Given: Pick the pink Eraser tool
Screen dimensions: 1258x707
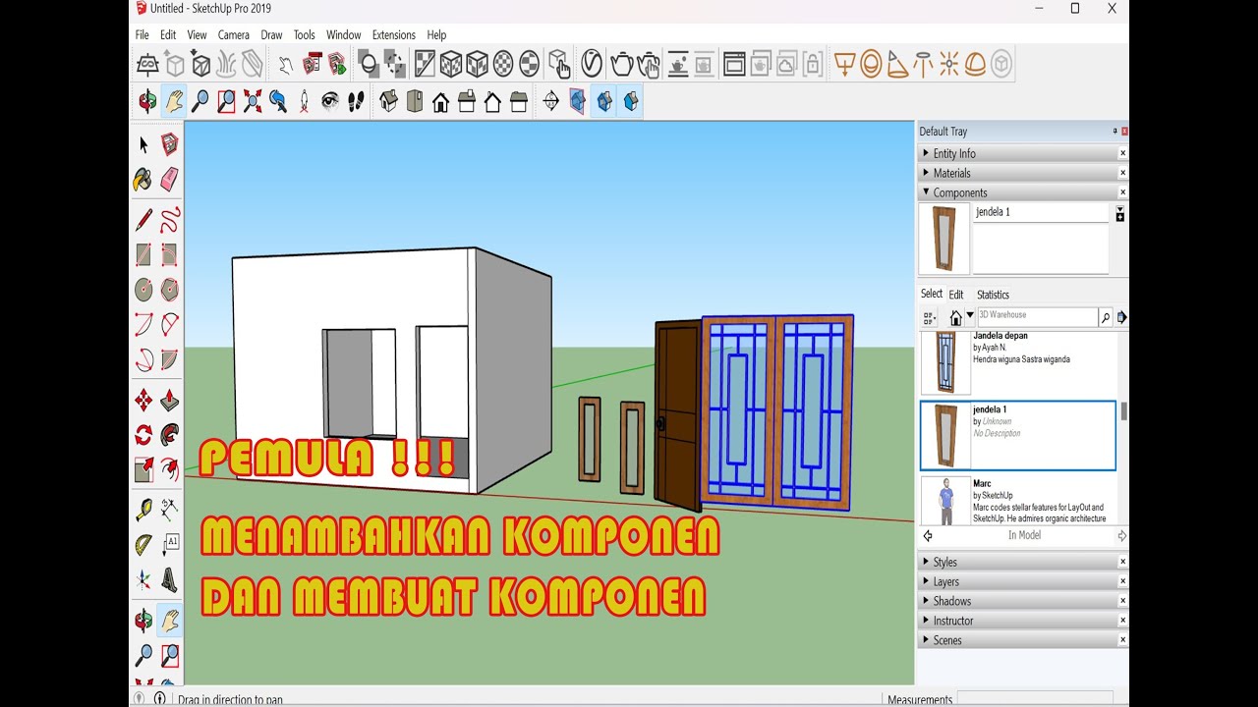Looking at the screenshot, I should (x=169, y=180).
